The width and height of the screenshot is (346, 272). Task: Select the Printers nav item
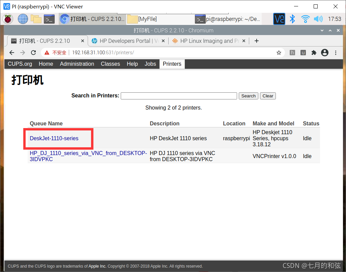pos(172,64)
